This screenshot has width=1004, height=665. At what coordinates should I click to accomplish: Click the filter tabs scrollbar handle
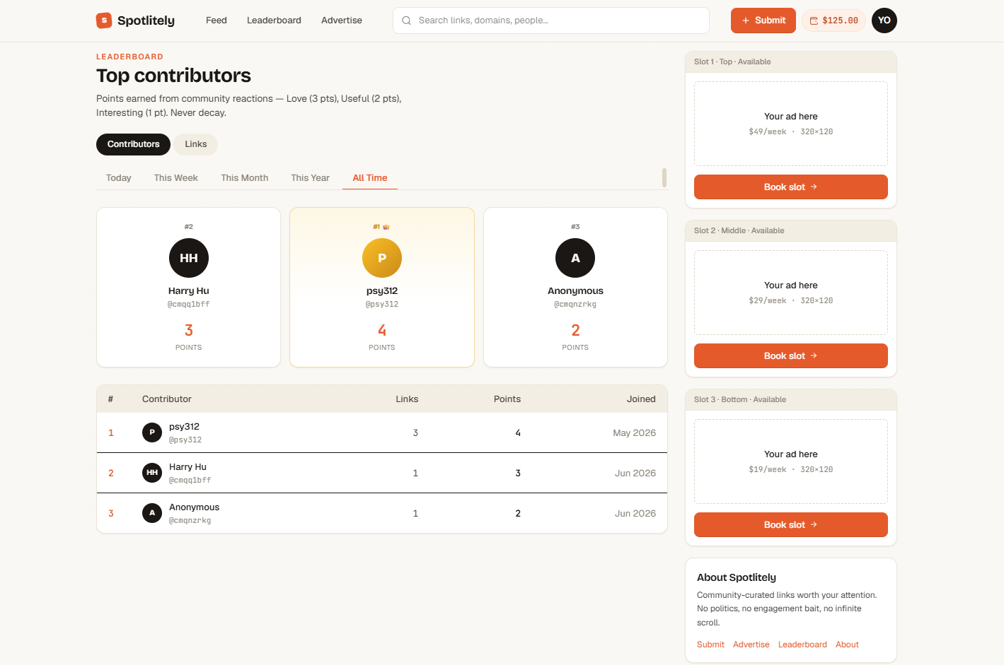664,177
